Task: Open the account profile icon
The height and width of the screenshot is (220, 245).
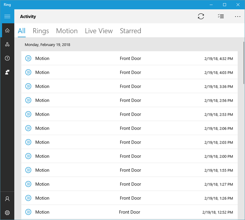Action: tap(7, 199)
